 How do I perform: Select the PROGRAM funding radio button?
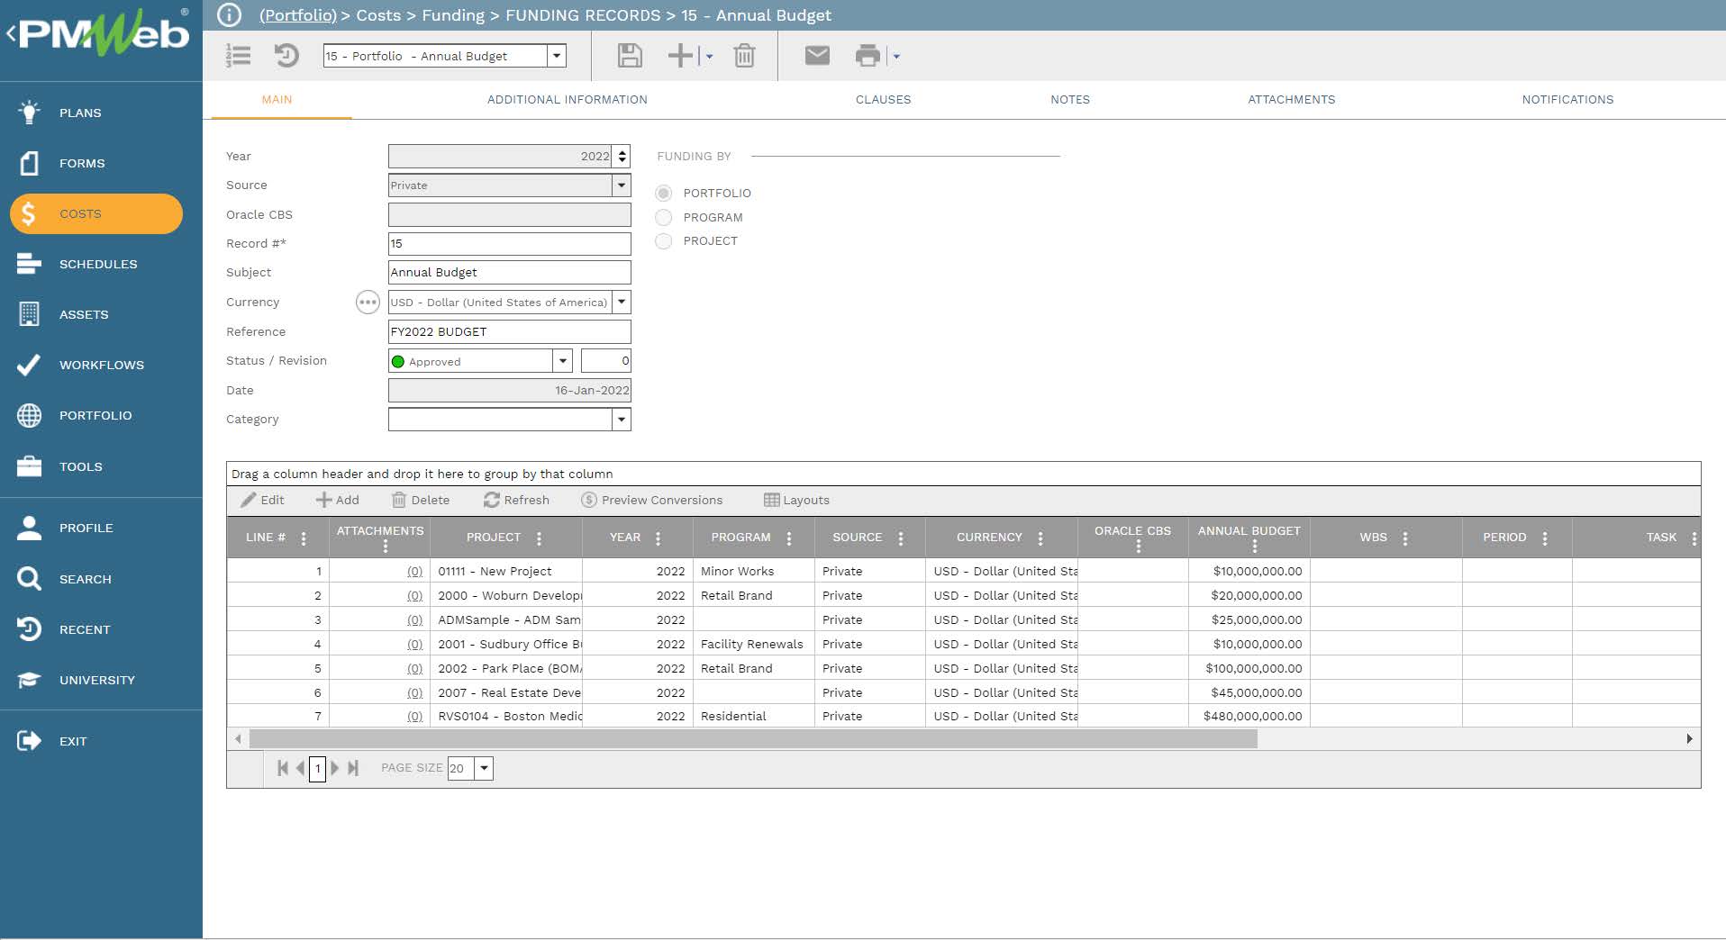point(664,217)
